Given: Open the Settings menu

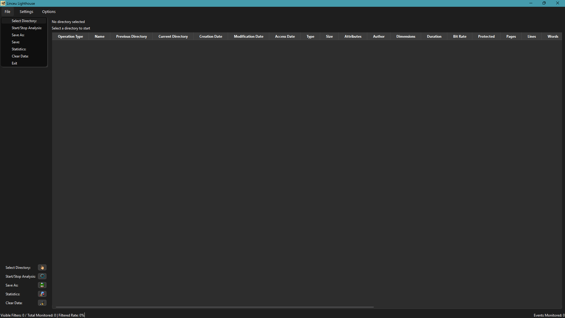Looking at the screenshot, I should 26,11.
